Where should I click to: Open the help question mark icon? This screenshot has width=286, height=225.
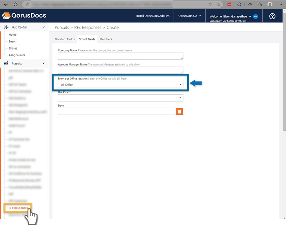pyautogui.click(x=272, y=16)
